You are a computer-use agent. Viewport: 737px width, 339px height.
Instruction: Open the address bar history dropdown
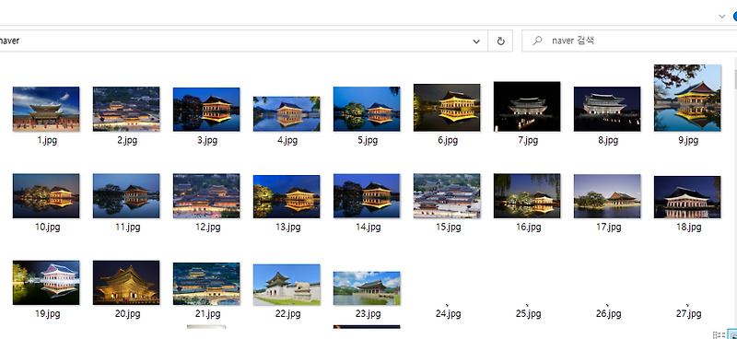point(476,41)
